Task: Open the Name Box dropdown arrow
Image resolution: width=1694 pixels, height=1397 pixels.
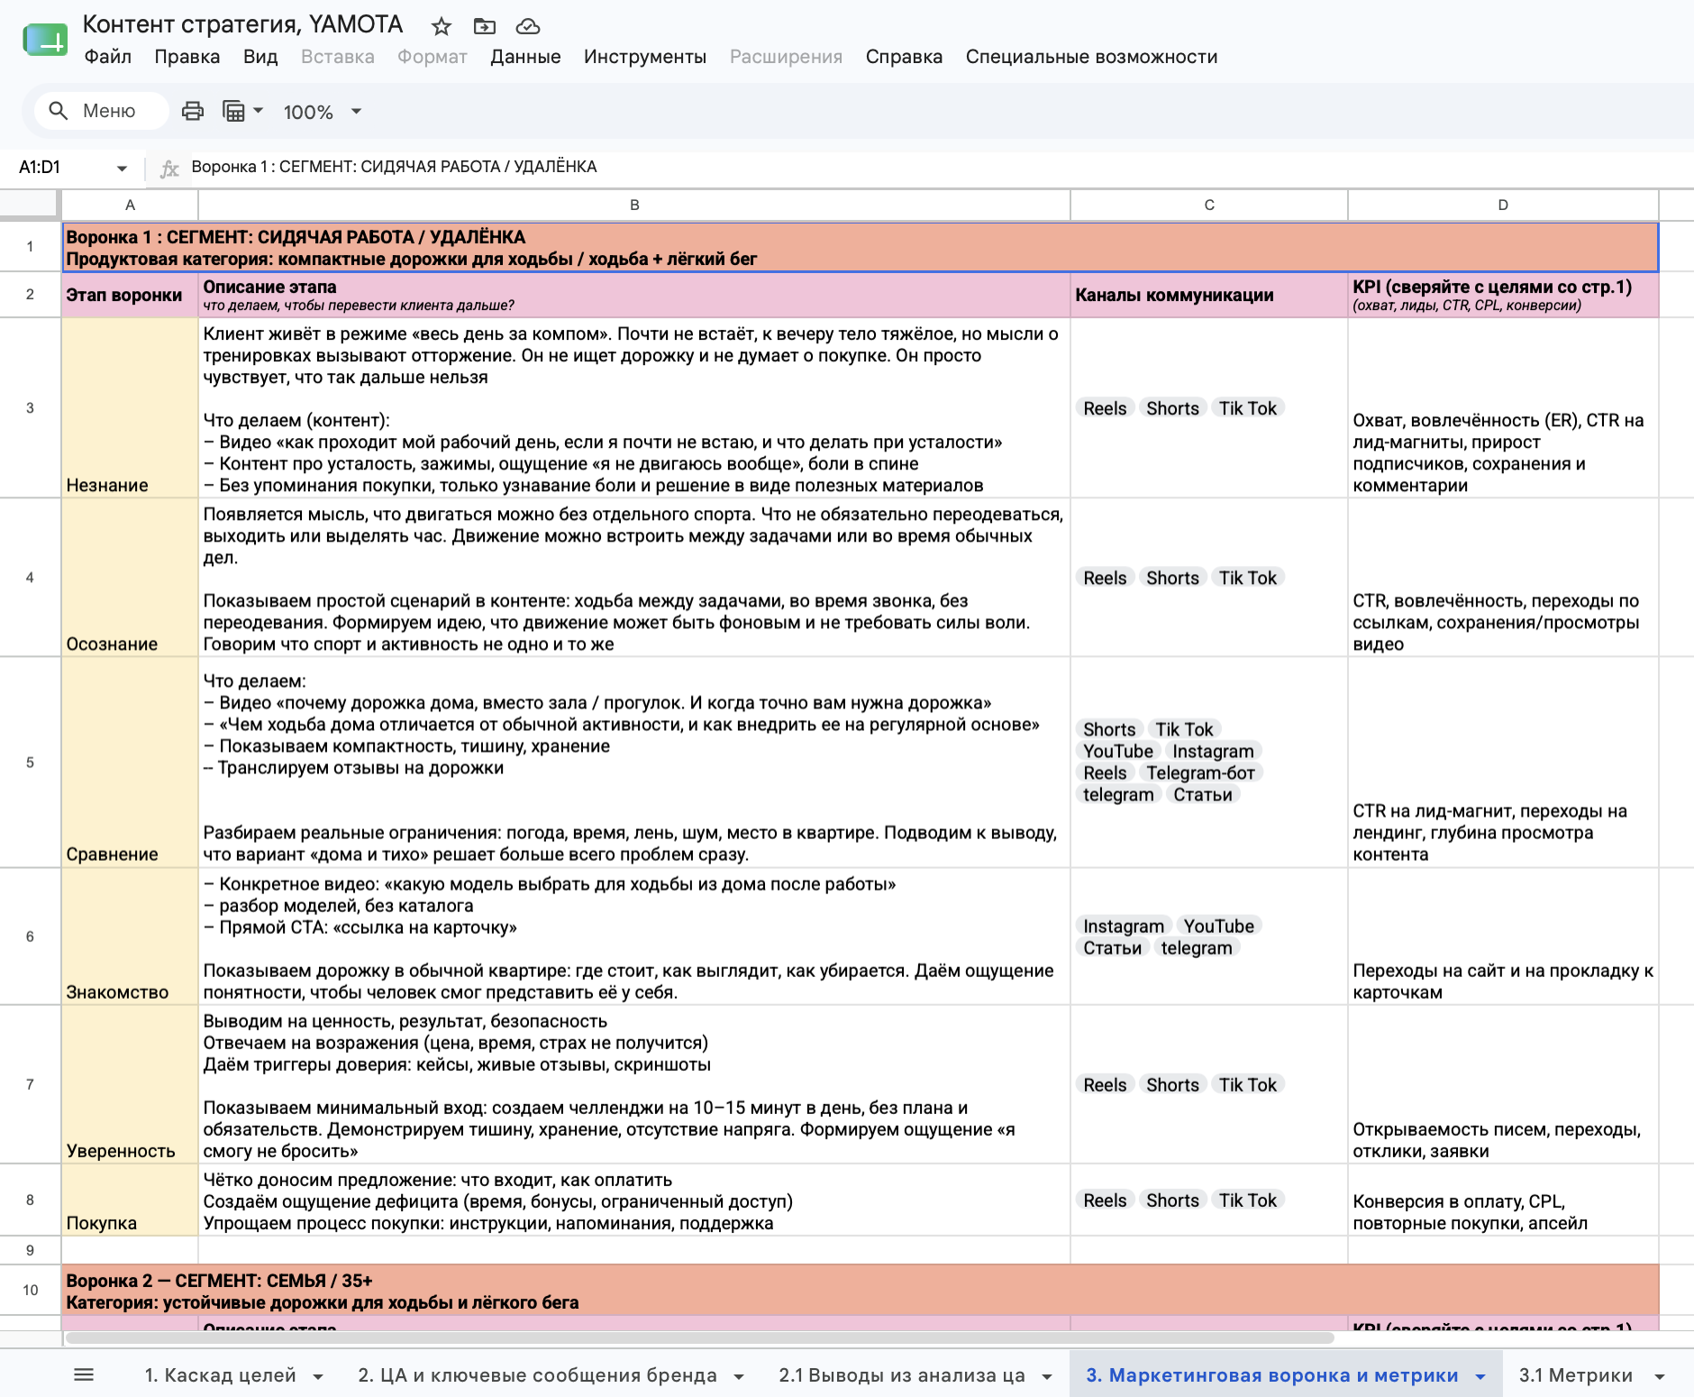Action: (x=122, y=168)
